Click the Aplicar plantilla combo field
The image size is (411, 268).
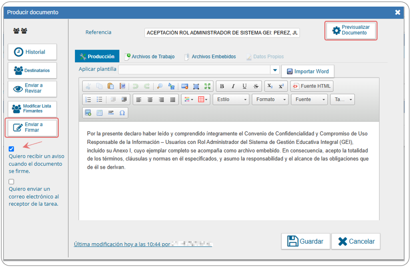195,70
